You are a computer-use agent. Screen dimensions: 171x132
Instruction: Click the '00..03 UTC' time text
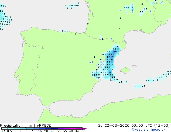[x=142, y=126]
